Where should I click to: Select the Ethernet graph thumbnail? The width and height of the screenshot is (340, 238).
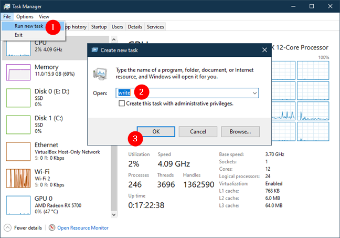[x=17, y=151]
